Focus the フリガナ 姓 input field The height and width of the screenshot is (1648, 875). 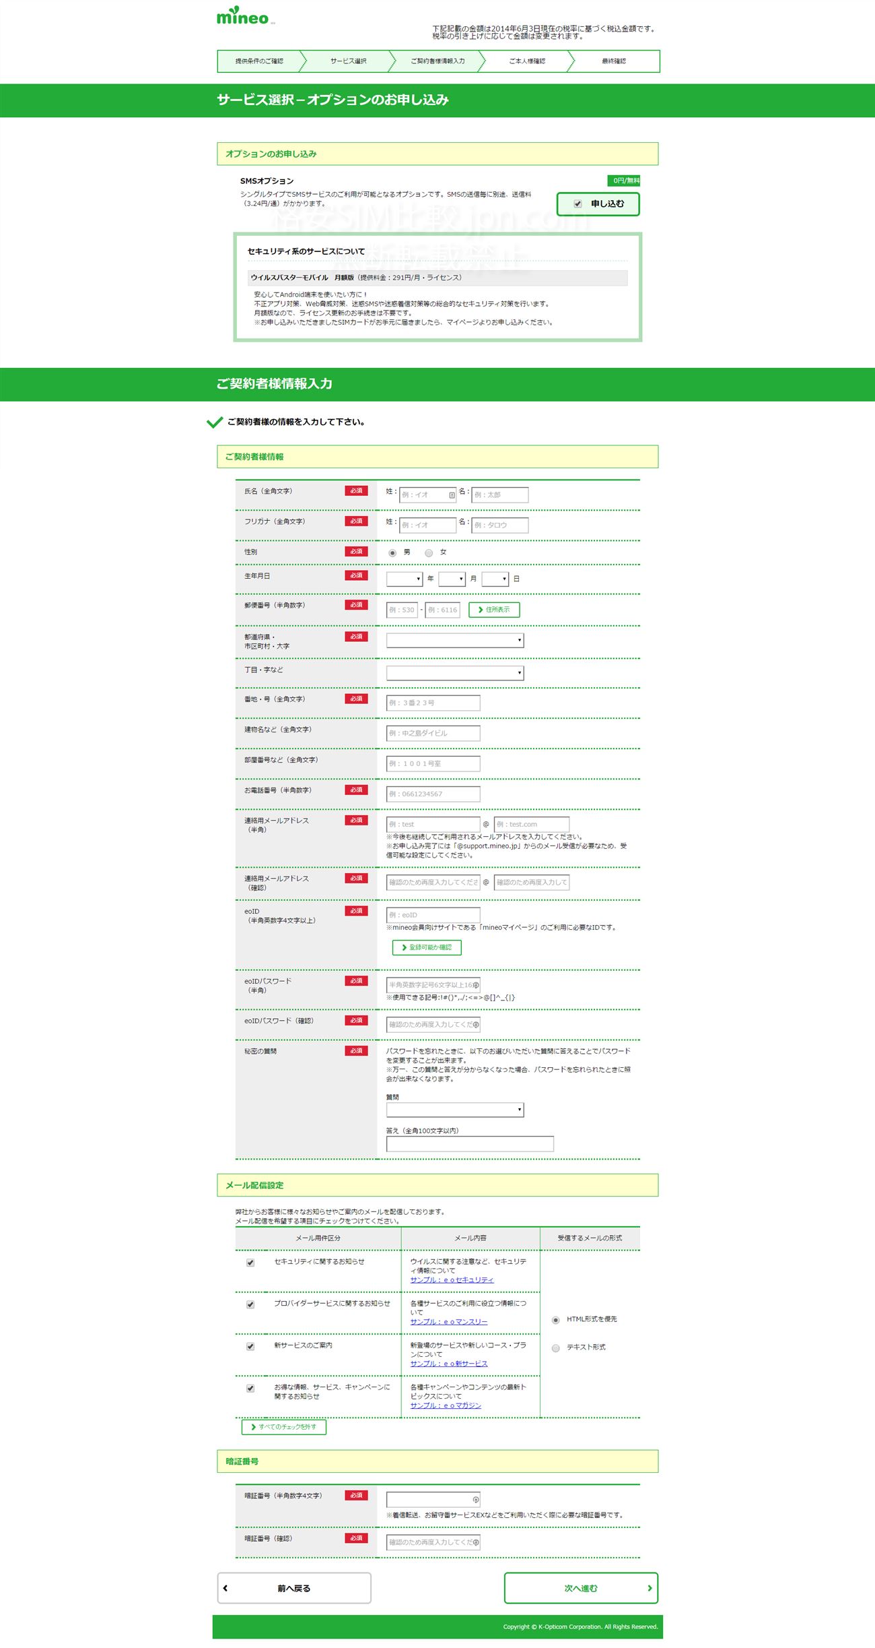click(428, 526)
